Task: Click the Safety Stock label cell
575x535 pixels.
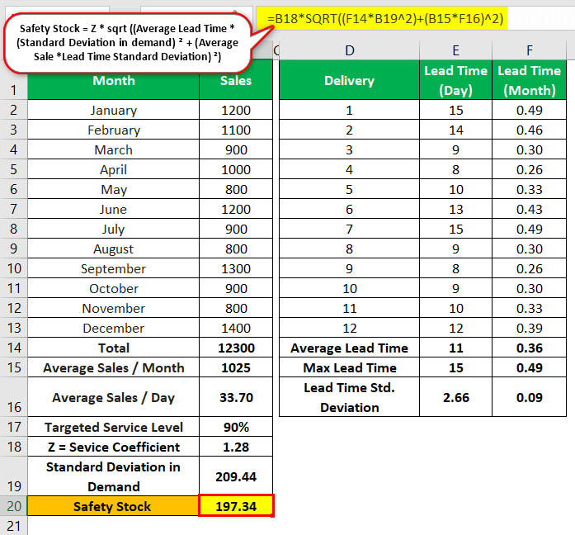Action: pyautogui.click(x=113, y=506)
